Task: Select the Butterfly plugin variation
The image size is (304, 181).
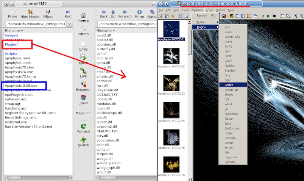Action: point(233,162)
